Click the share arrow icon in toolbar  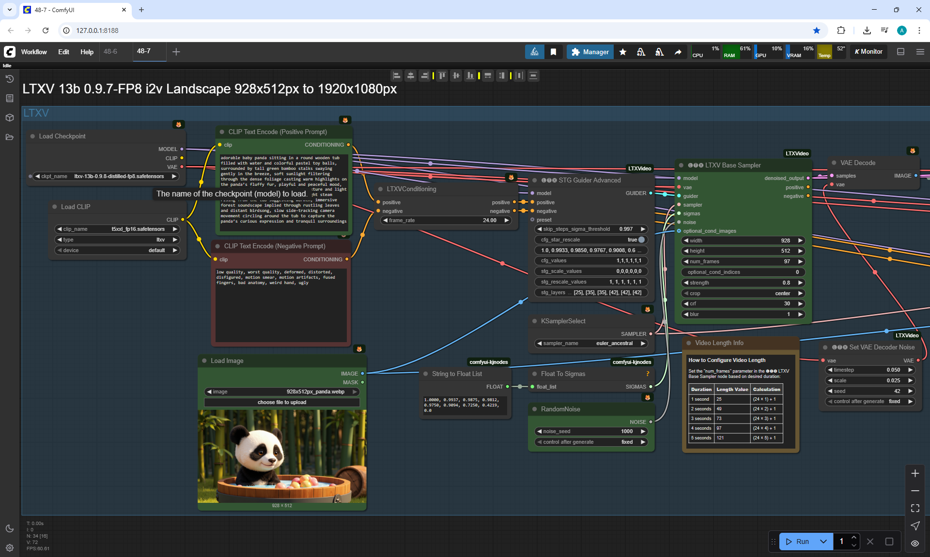point(678,52)
